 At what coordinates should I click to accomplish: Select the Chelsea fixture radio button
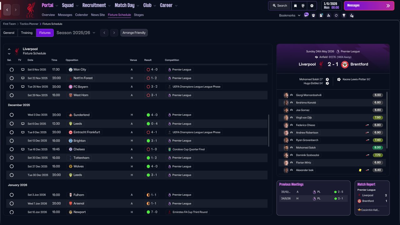(12, 149)
